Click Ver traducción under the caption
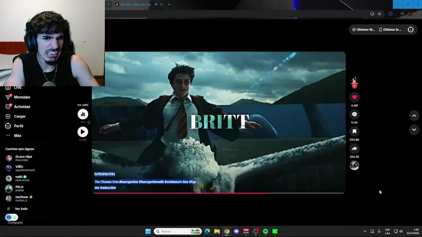 105,188
